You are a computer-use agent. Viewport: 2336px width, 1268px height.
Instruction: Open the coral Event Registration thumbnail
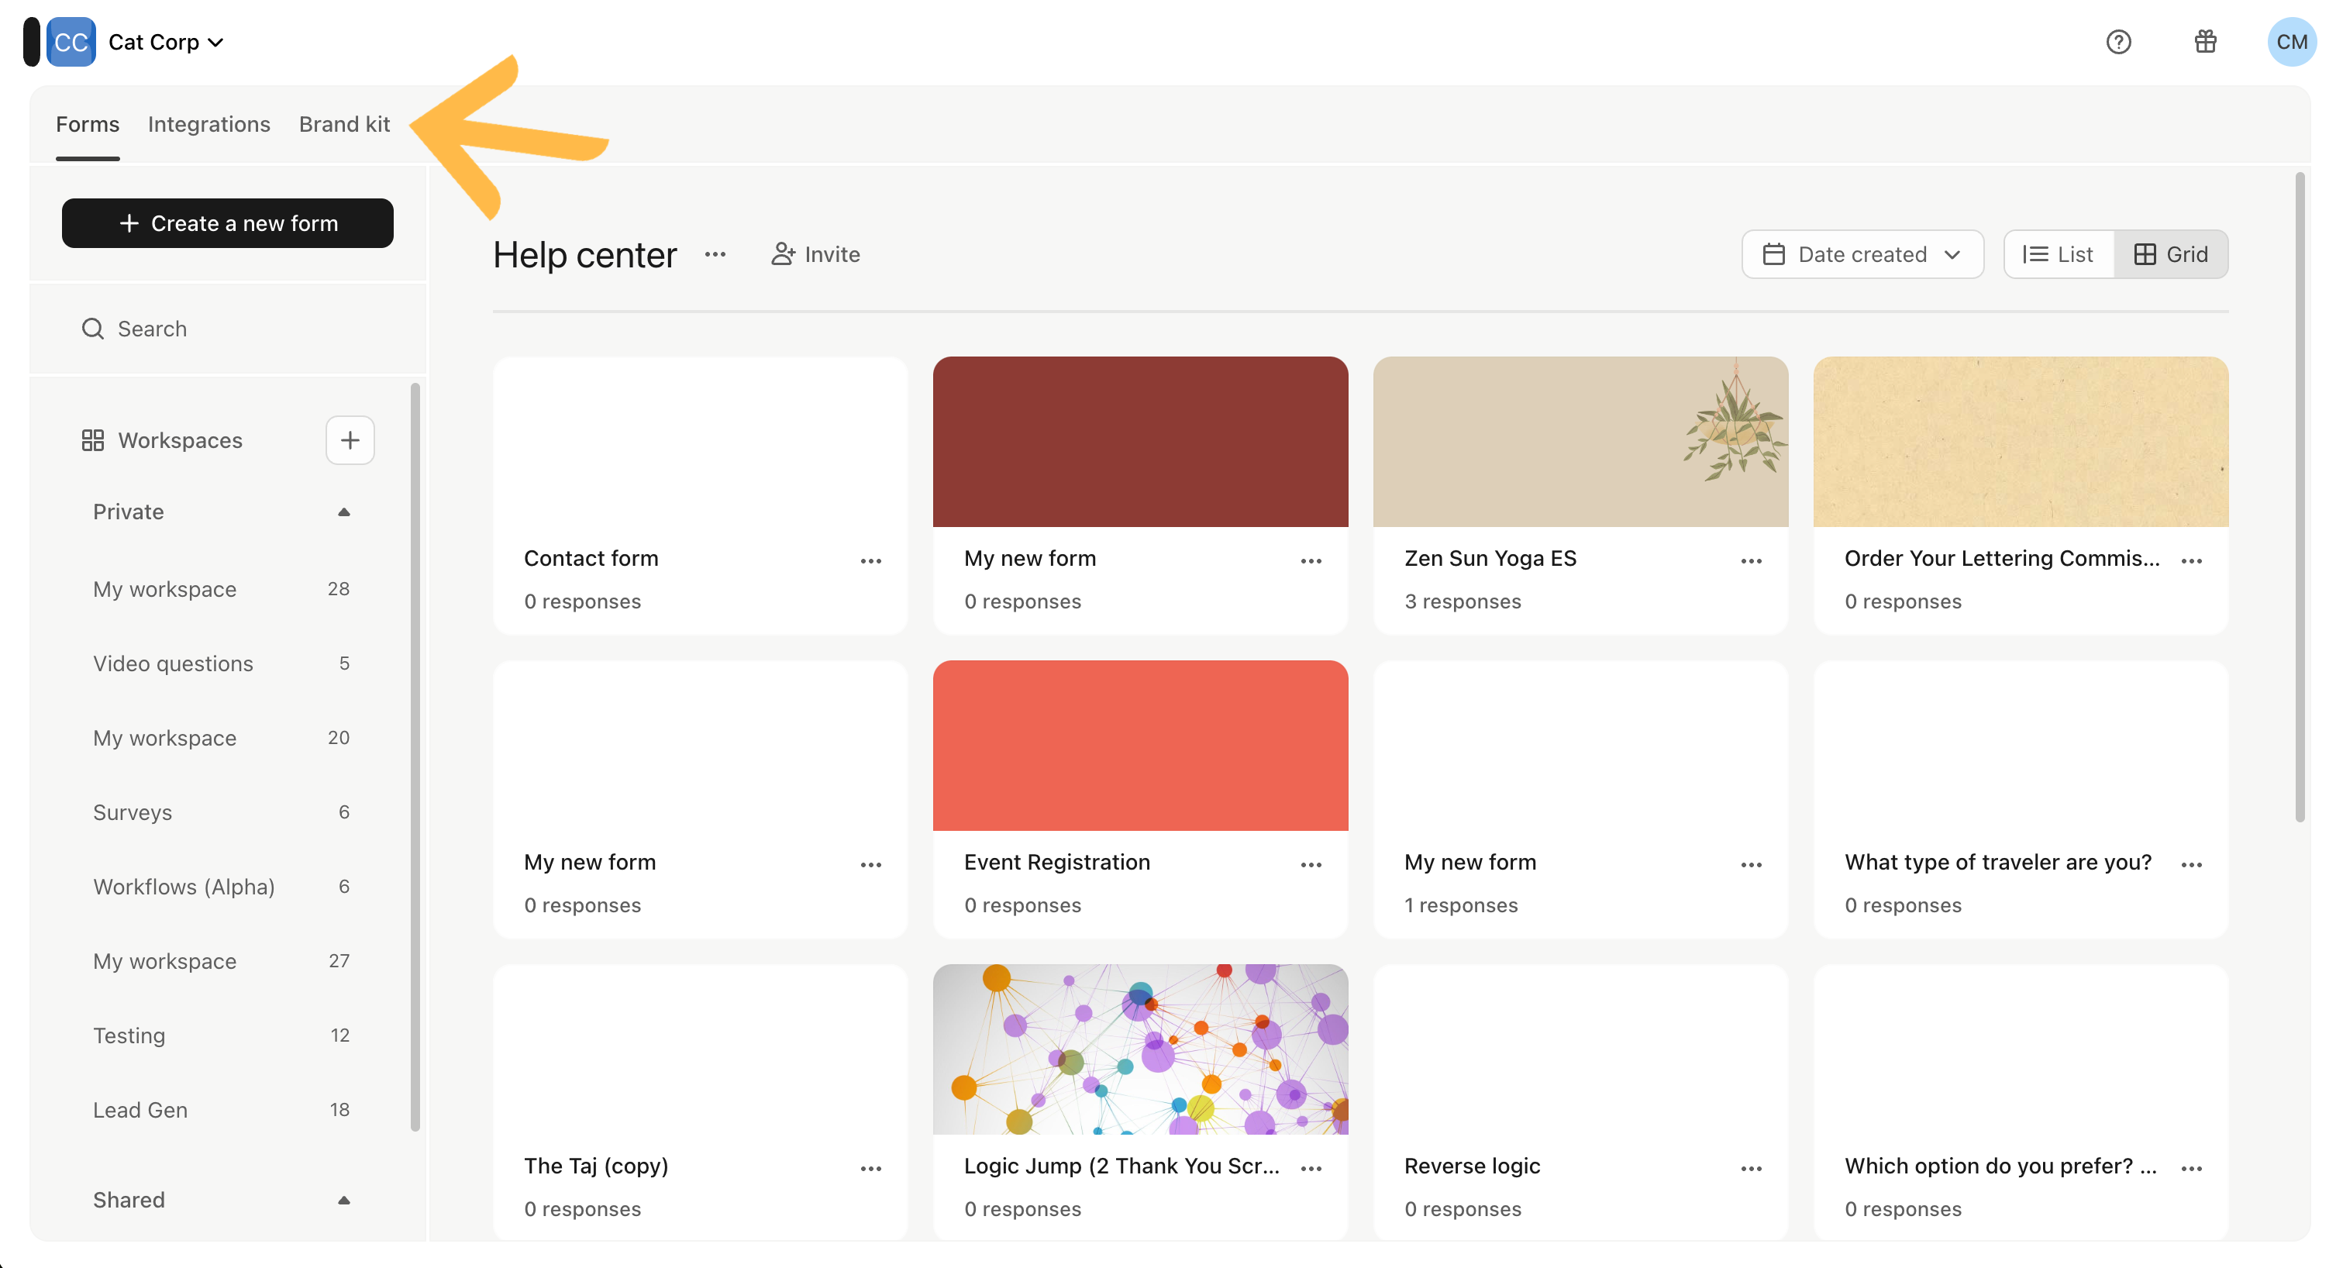[x=1140, y=746]
